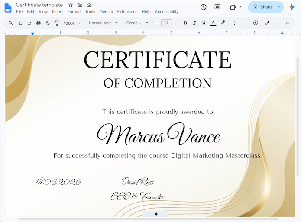
Task: Select the font size field showing 61
Action: point(166,23)
